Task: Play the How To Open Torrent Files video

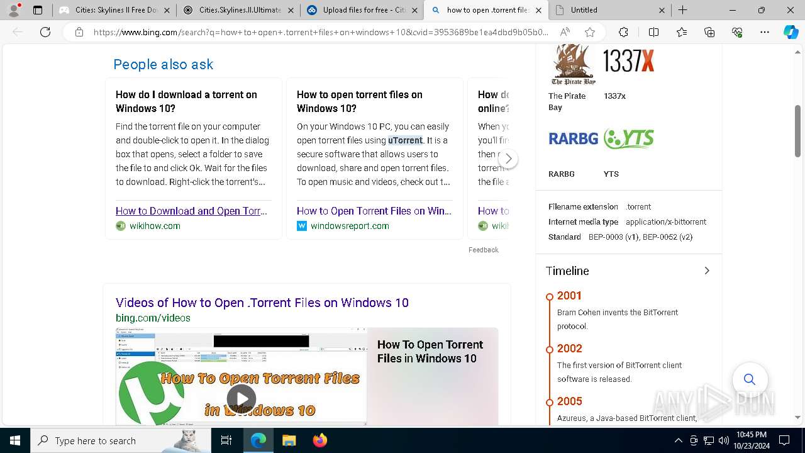Action: [x=241, y=398]
